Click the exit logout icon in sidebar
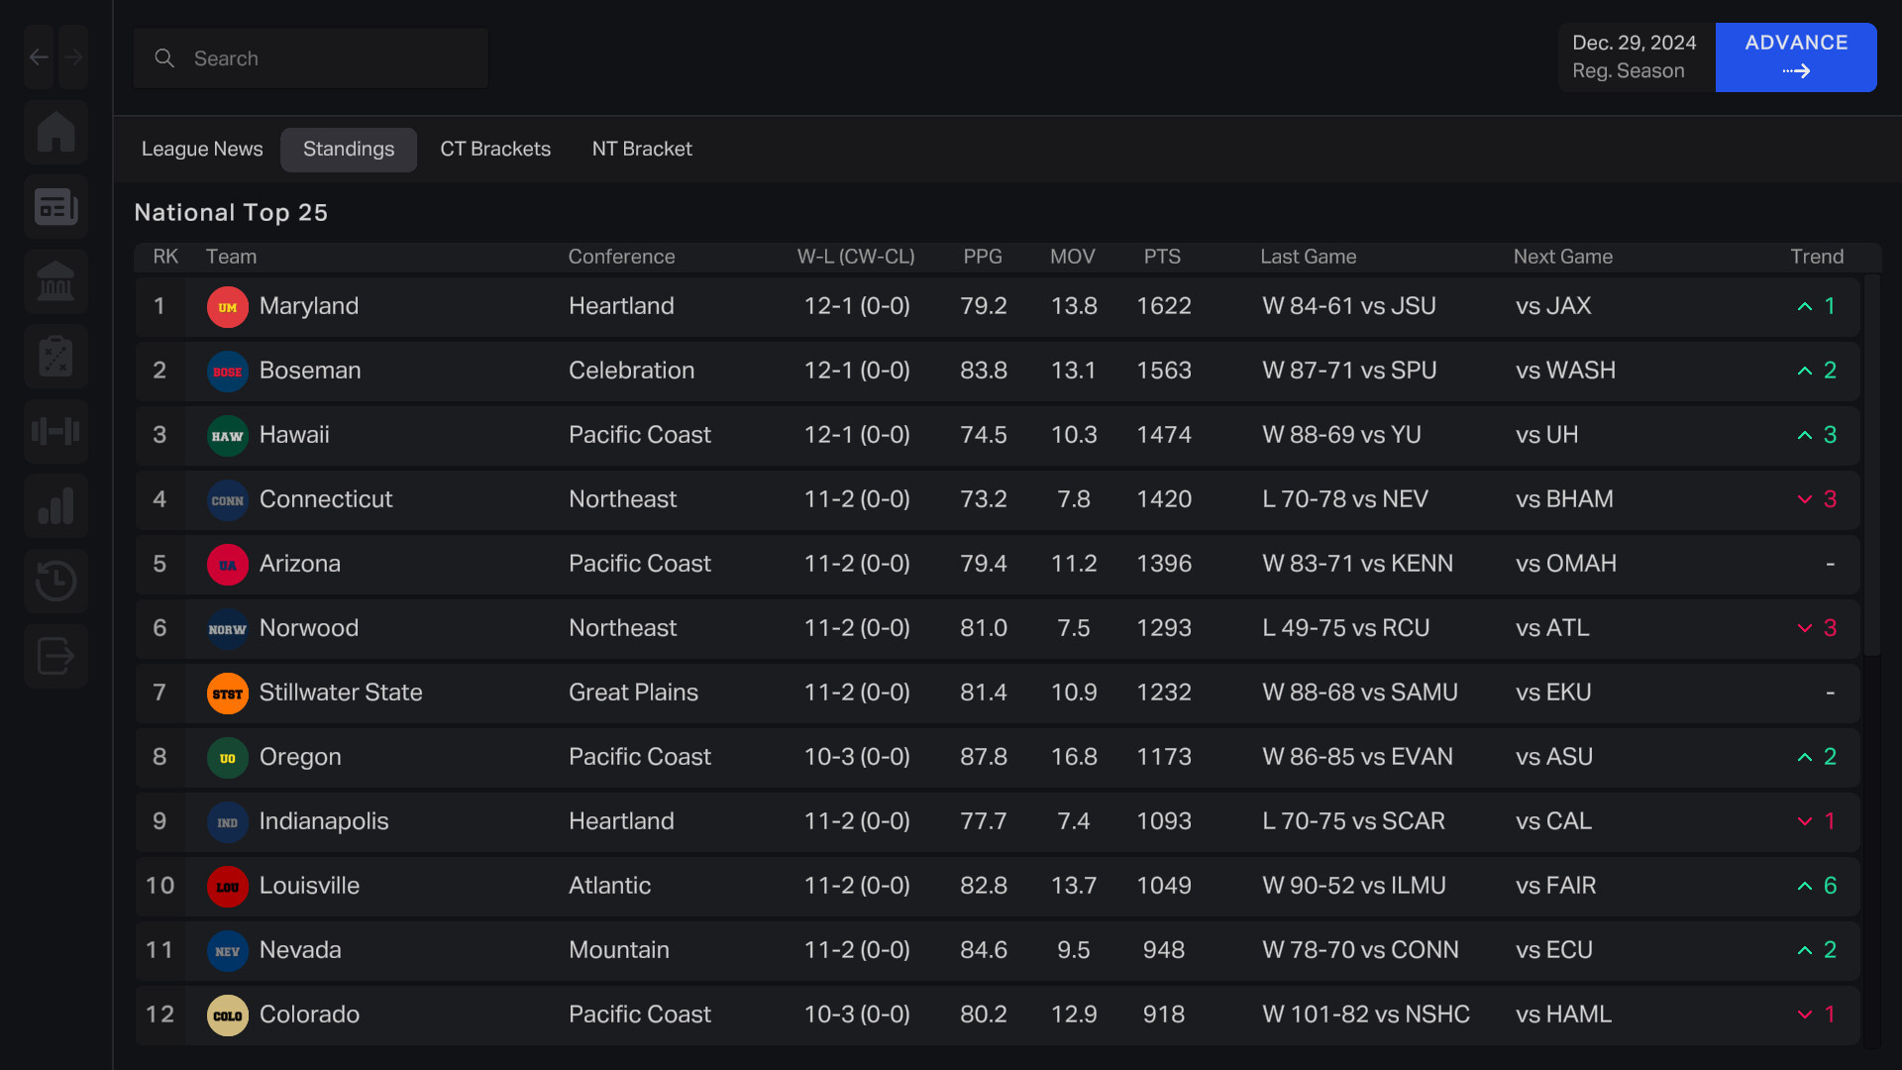Viewport: 1902px width, 1070px height. point(55,656)
